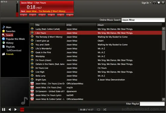Click the Friends people icon
Image resolution: width=166 pixels, height=113 pixels.
point(4,54)
